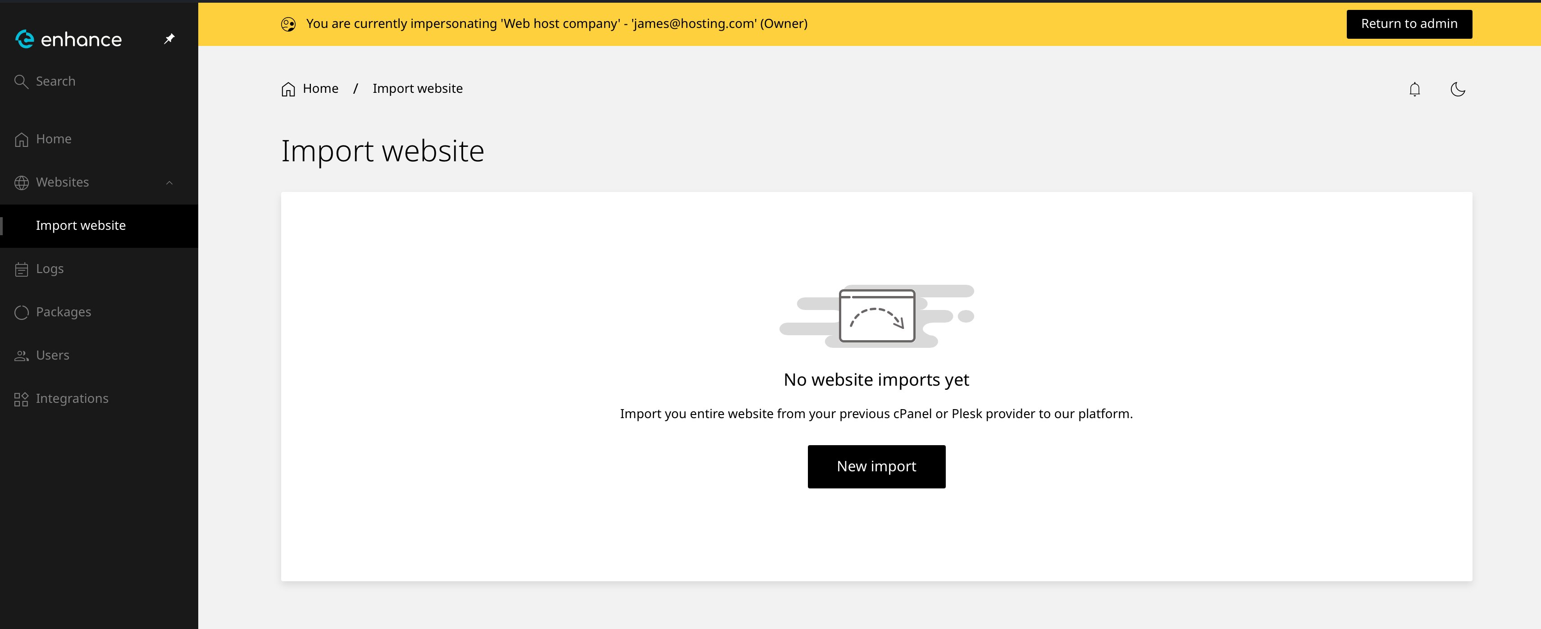Open the Packages section
The image size is (1541, 629).
pyautogui.click(x=64, y=312)
